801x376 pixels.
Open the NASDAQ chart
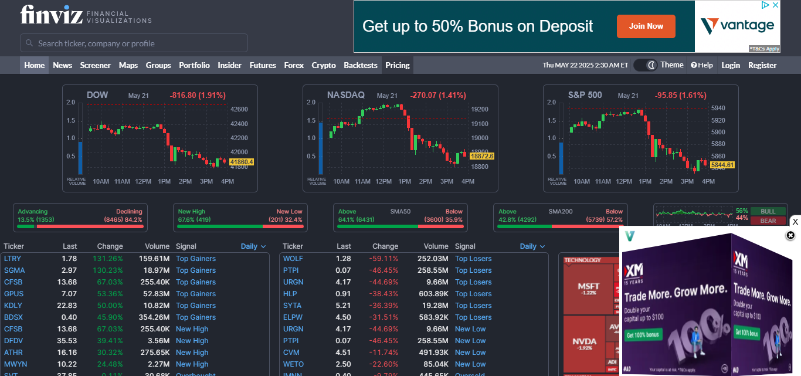click(400, 138)
